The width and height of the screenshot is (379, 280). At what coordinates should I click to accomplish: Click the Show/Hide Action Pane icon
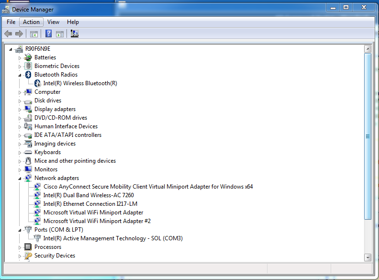click(60, 34)
